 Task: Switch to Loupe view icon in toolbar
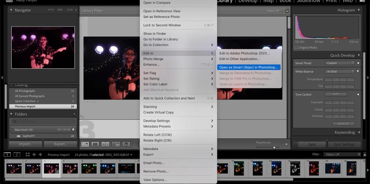(95, 144)
